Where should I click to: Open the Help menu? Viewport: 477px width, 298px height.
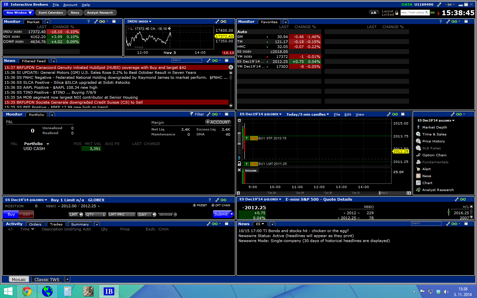click(86, 5)
